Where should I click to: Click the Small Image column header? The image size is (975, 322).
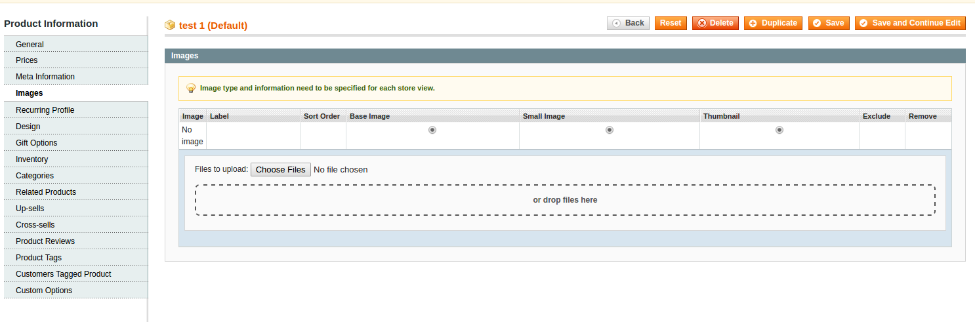click(x=610, y=116)
